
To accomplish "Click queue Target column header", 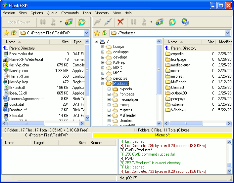I will tap(44, 143).
